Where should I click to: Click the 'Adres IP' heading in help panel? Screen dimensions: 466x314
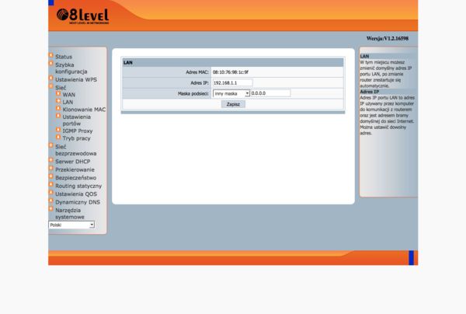point(370,92)
